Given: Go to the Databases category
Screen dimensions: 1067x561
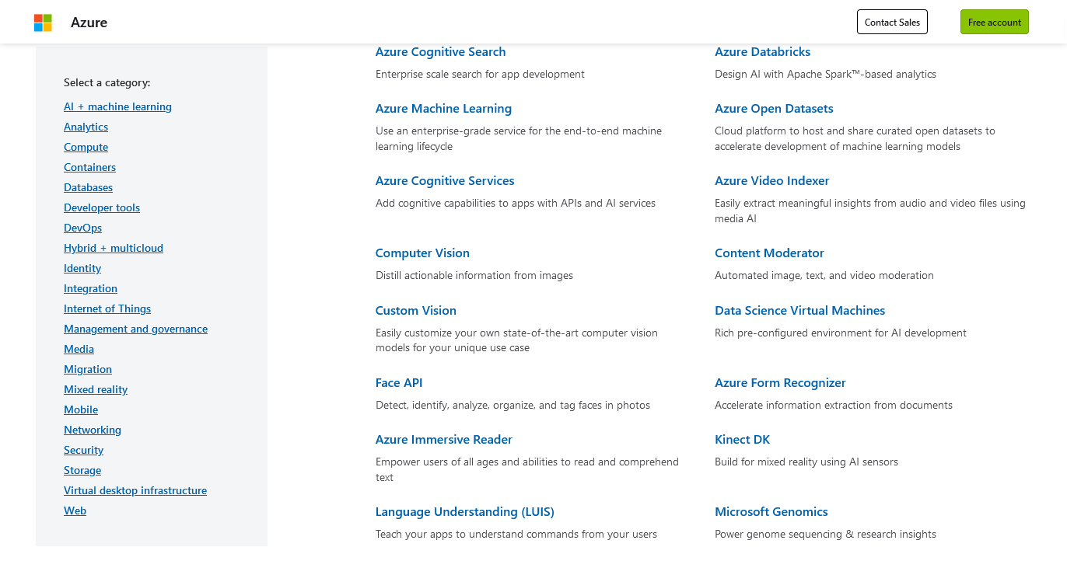Looking at the screenshot, I should (x=88, y=187).
